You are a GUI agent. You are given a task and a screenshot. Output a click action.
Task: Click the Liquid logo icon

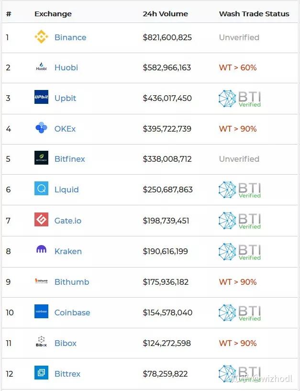coord(42,189)
